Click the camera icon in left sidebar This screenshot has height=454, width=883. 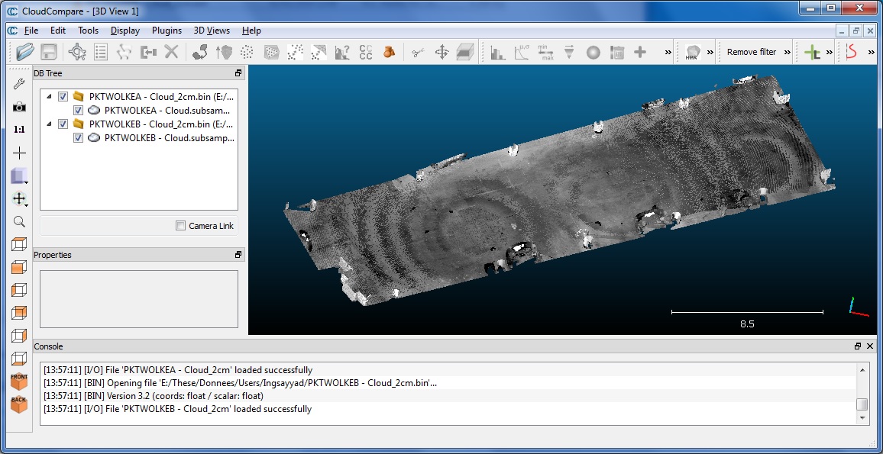[19, 107]
